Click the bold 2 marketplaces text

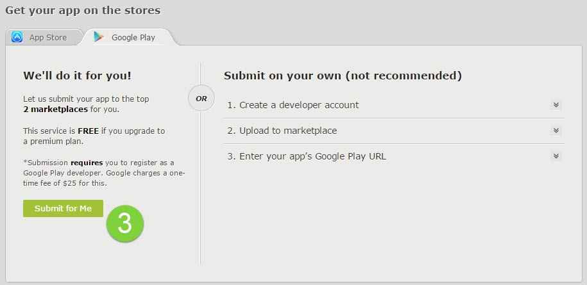[55, 110]
